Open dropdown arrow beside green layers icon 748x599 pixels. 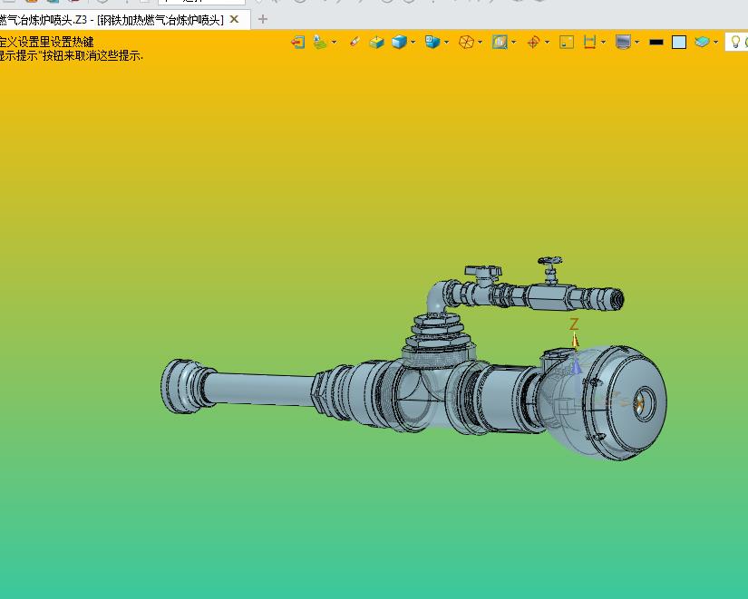(x=334, y=42)
